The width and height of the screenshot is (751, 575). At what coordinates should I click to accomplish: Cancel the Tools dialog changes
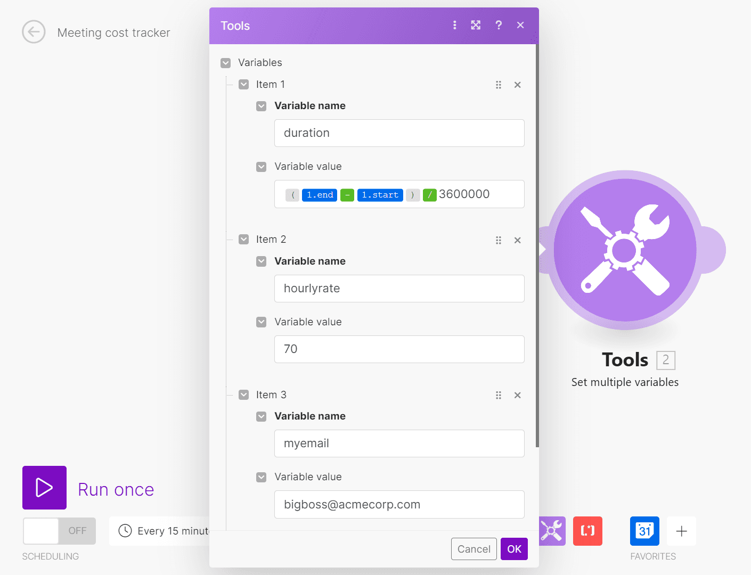[x=474, y=549]
